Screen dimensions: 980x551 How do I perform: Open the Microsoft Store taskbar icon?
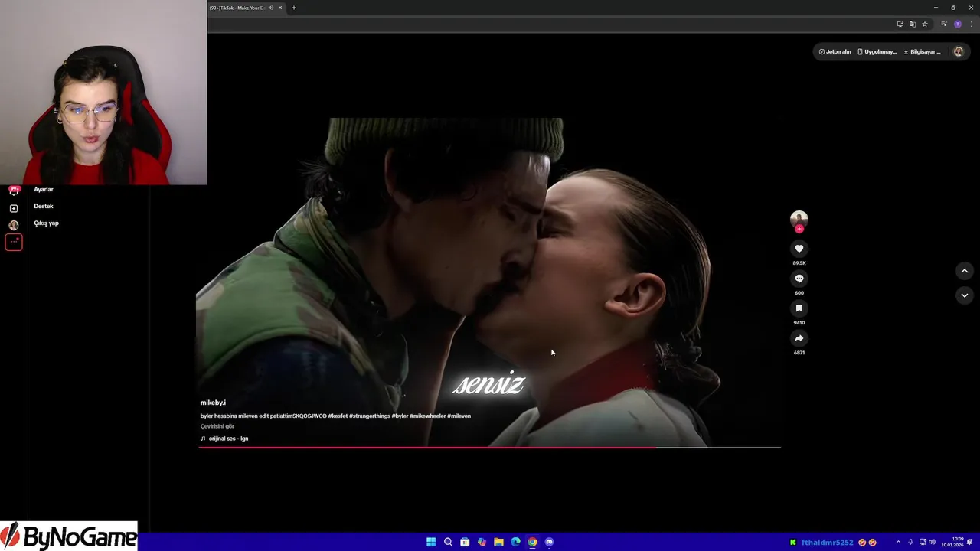tap(465, 542)
